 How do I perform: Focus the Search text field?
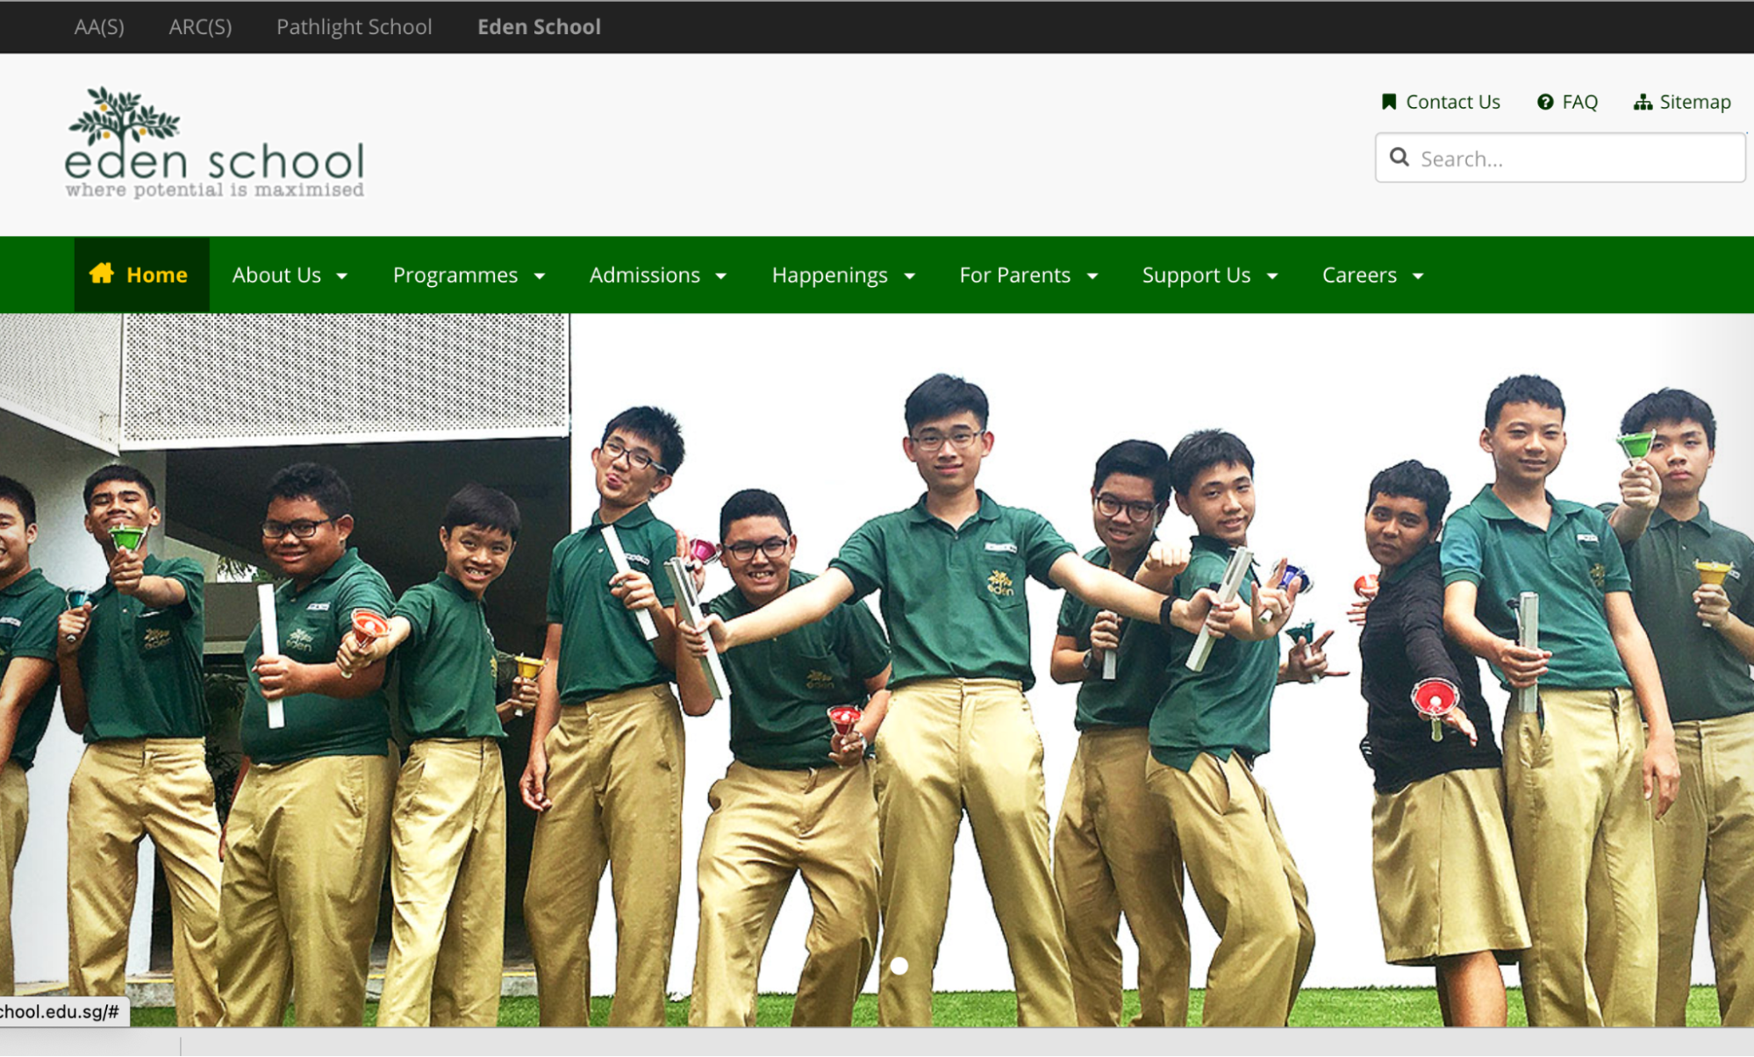click(x=1575, y=159)
